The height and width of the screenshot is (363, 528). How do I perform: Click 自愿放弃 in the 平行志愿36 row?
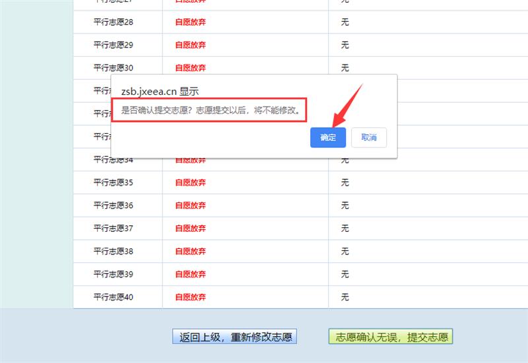(x=190, y=206)
